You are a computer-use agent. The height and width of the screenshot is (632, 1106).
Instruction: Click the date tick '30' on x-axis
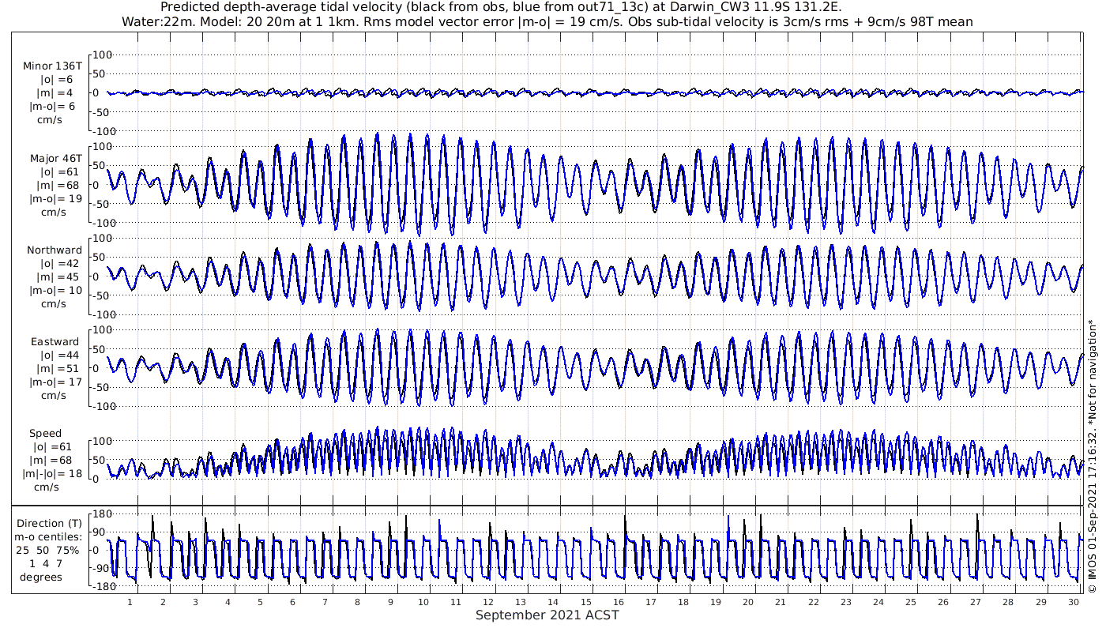click(1074, 602)
